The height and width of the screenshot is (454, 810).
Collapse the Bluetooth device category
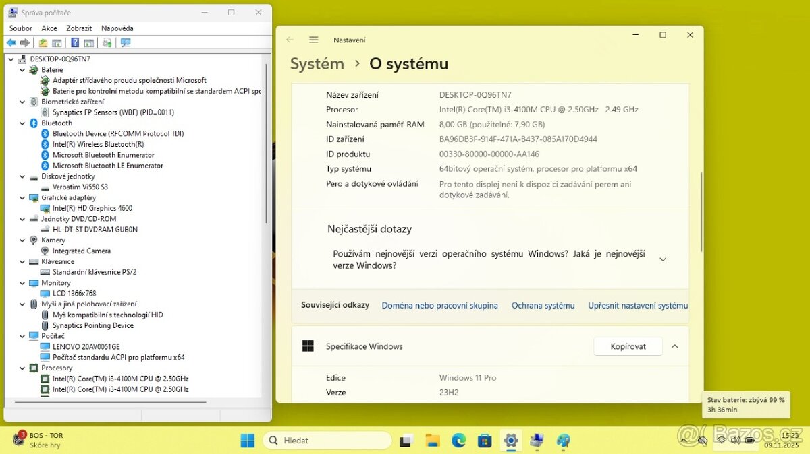tap(23, 123)
